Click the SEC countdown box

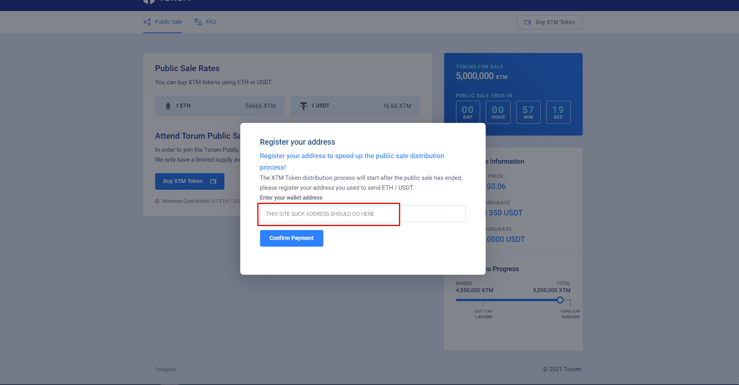559,112
